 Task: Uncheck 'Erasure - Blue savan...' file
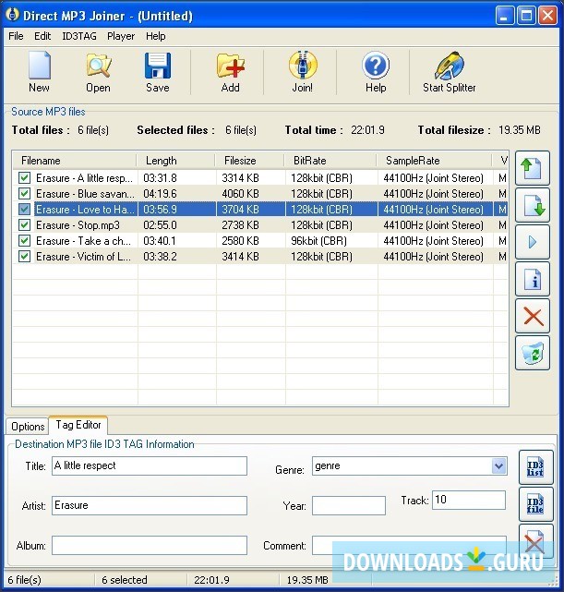(25, 194)
